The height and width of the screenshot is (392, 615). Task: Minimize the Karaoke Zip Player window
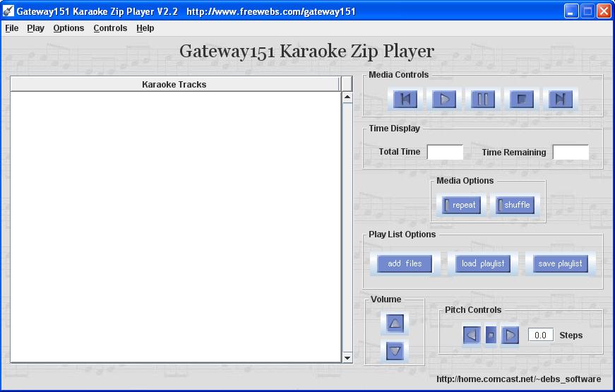tap(571, 11)
